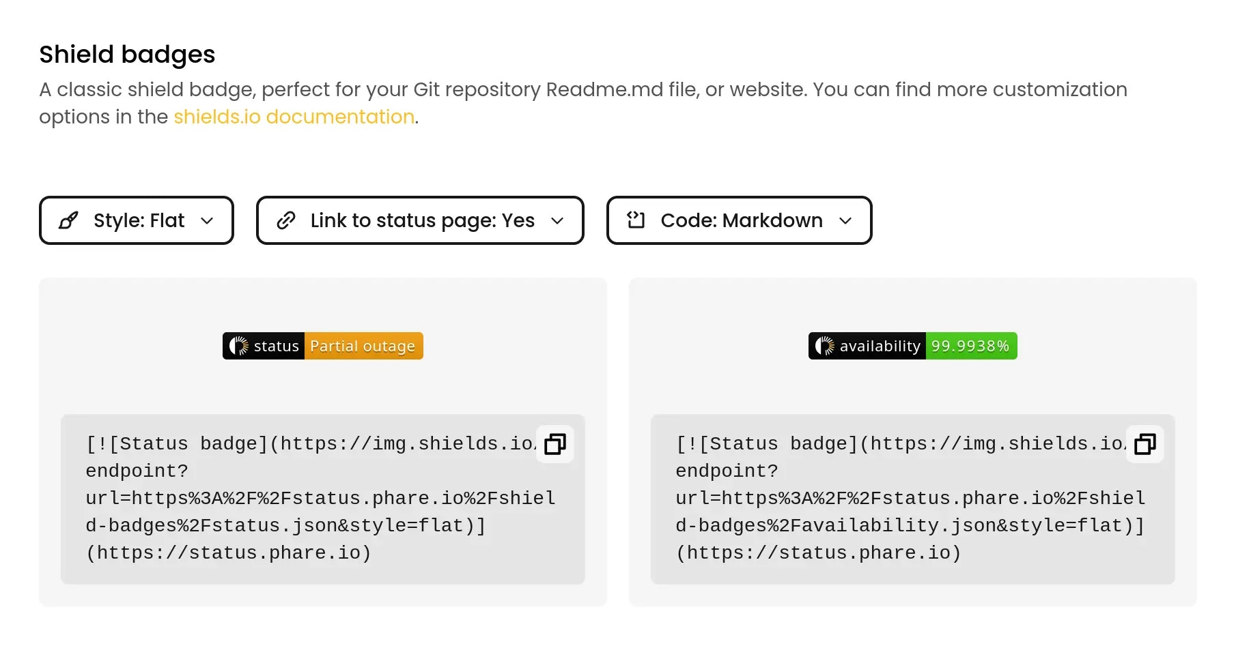Expand the chevron next to Link to status page: Yes
Viewport: 1236px width, 648px height.
click(x=557, y=221)
